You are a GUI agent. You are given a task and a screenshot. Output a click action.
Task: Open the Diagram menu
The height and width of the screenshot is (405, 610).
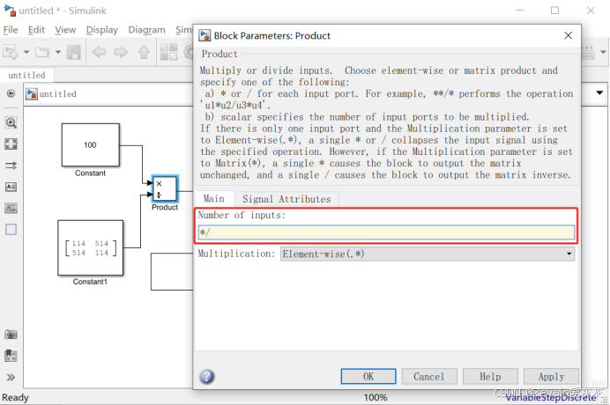pos(146,29)
